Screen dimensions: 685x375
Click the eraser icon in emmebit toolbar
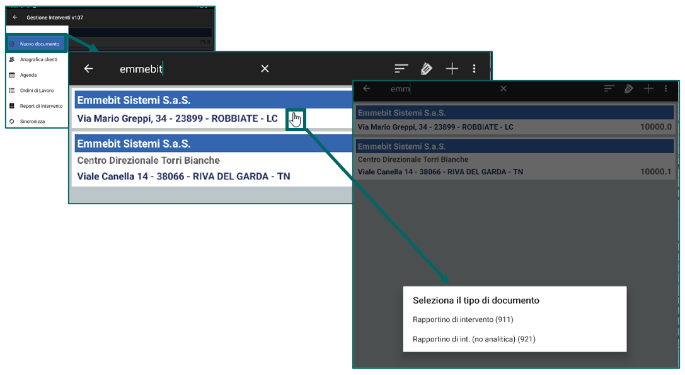(x=427, y=69)
